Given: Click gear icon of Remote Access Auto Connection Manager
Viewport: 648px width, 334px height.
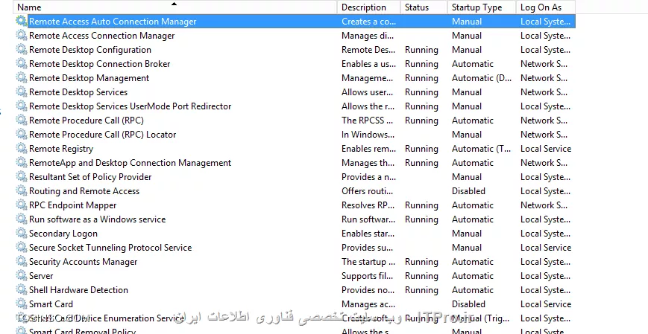Looking at the screenshot, I should (x=22, y=21).
